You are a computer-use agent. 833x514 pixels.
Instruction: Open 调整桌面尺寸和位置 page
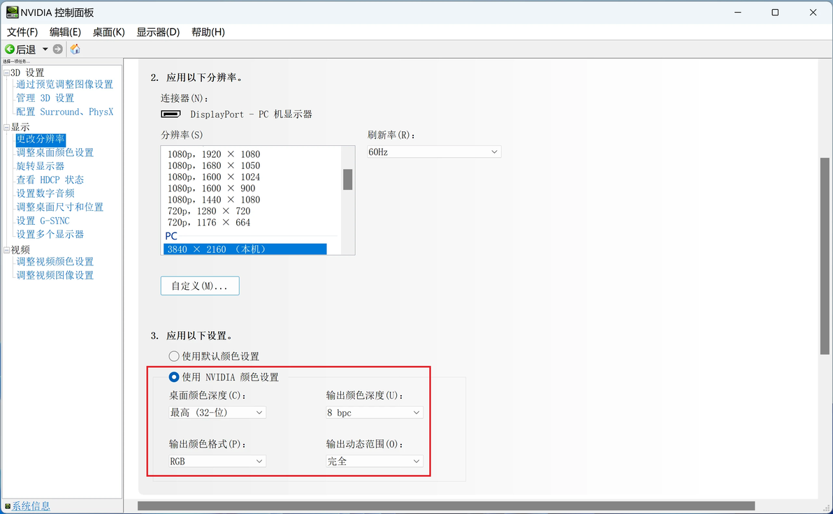59,207
